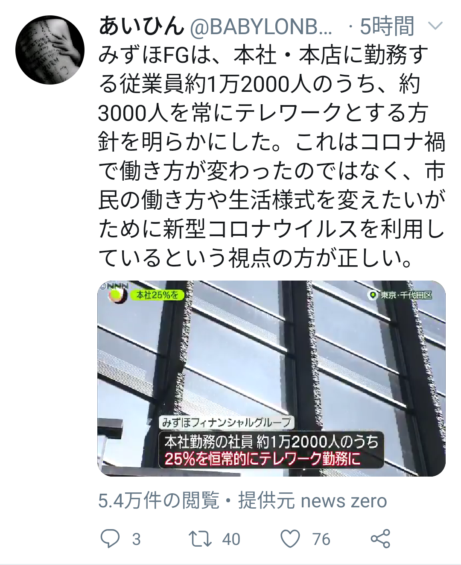The height and width of the screenshot is (565, 461).
Task: Click the 5.4万件の閲覧 view count
Action: tap(159, 501)
